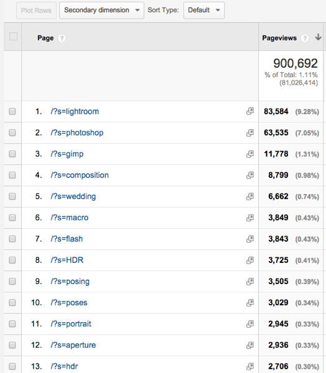Open /?s=macro page in new window icon

pyautogui.click(x=250, y=218)
